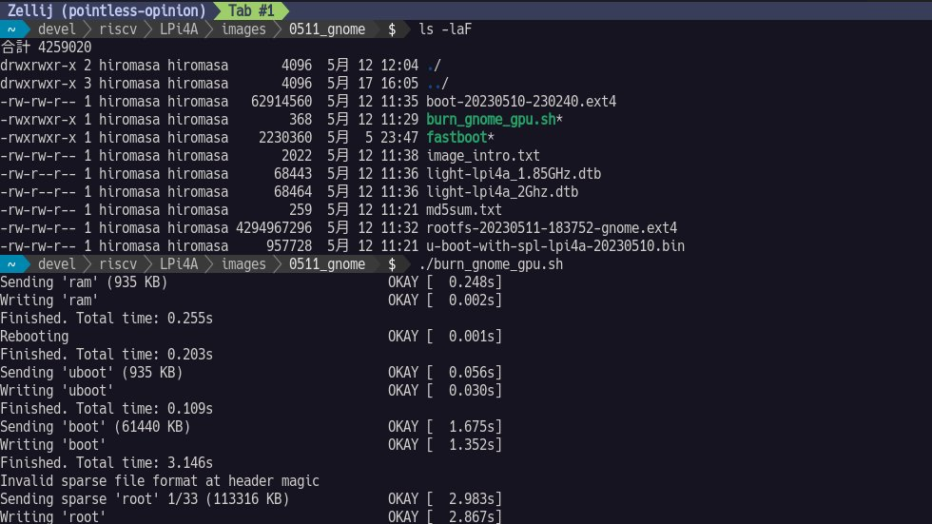Screen dimensions: 932x524
Task: Click the riscv segment in first prompt
Action: click(x=118, y=29)
